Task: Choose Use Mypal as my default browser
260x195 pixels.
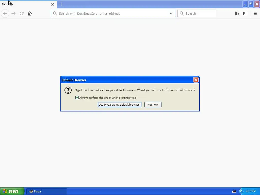Action: pos(119,105)
